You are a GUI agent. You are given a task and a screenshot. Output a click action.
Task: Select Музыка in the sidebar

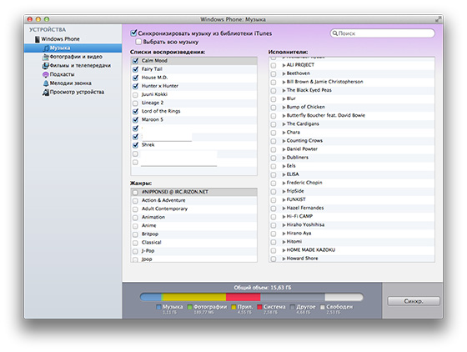click(x=73, y=48)
